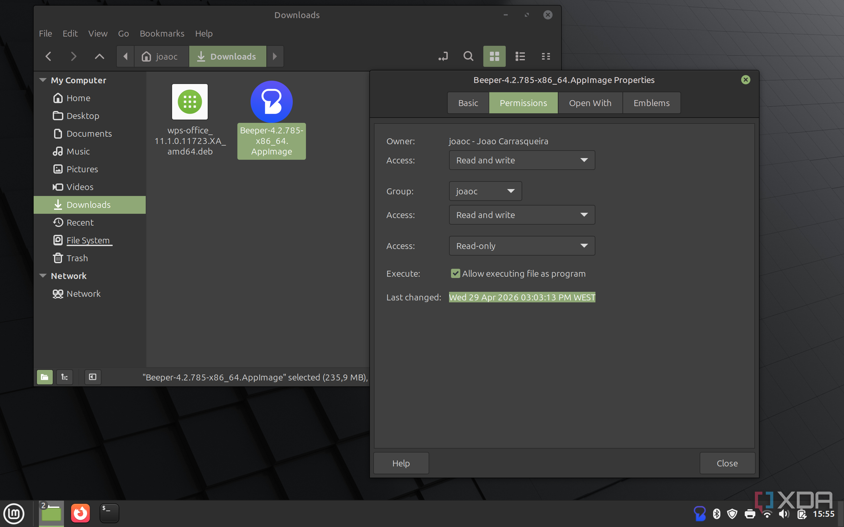Open File System in the sidebar
The width and height of the screenshot is (844, 527).
point(90,240)
